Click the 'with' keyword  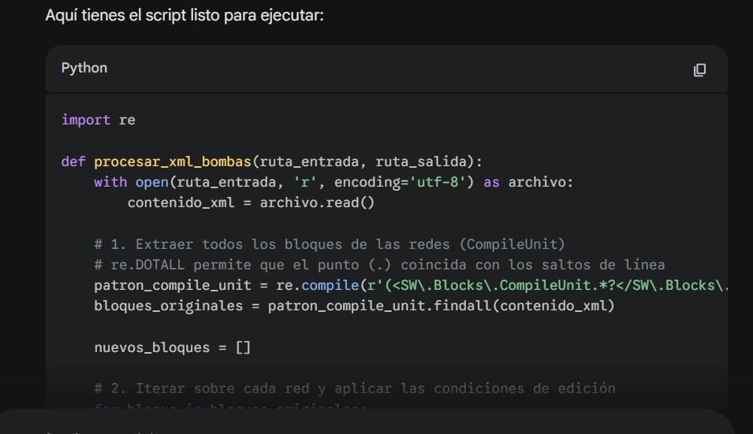click(110, 182)
